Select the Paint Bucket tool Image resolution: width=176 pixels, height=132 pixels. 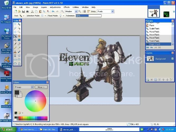click(15, 40)
